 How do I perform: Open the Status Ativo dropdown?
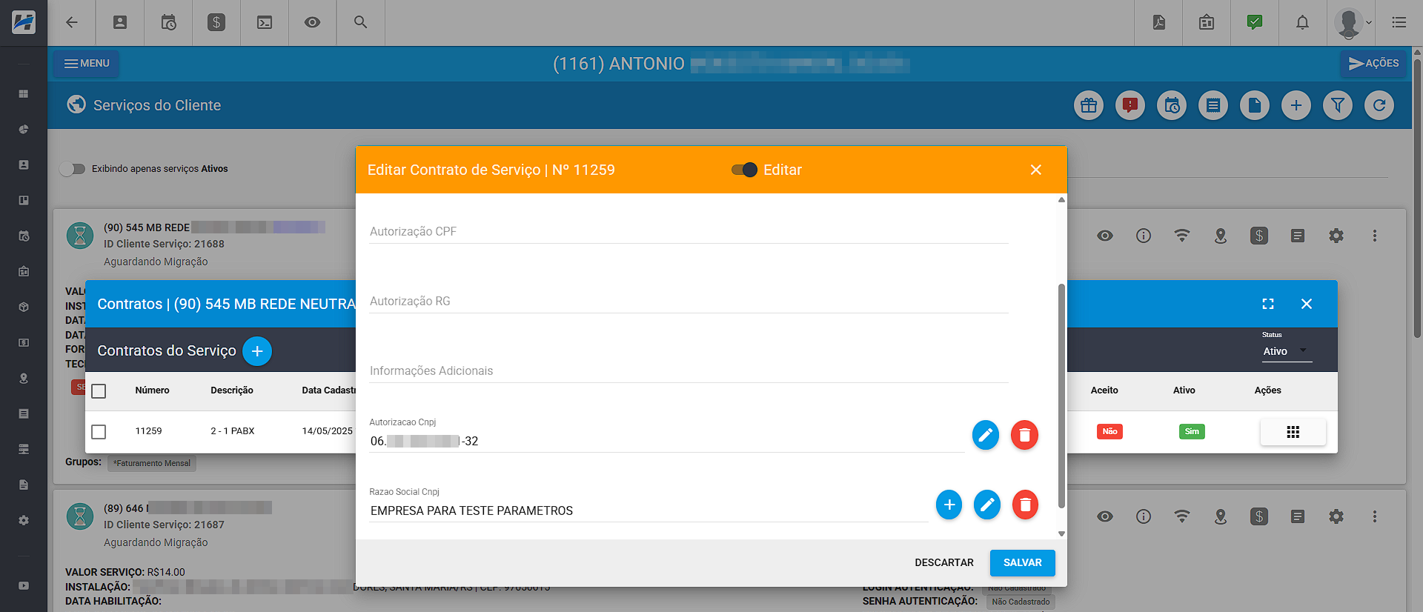(x=1287, y=351)
